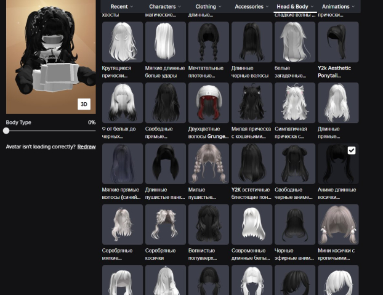
Task: Uncheck the equipped Аниме длинные косички hair
Action: 351,150
